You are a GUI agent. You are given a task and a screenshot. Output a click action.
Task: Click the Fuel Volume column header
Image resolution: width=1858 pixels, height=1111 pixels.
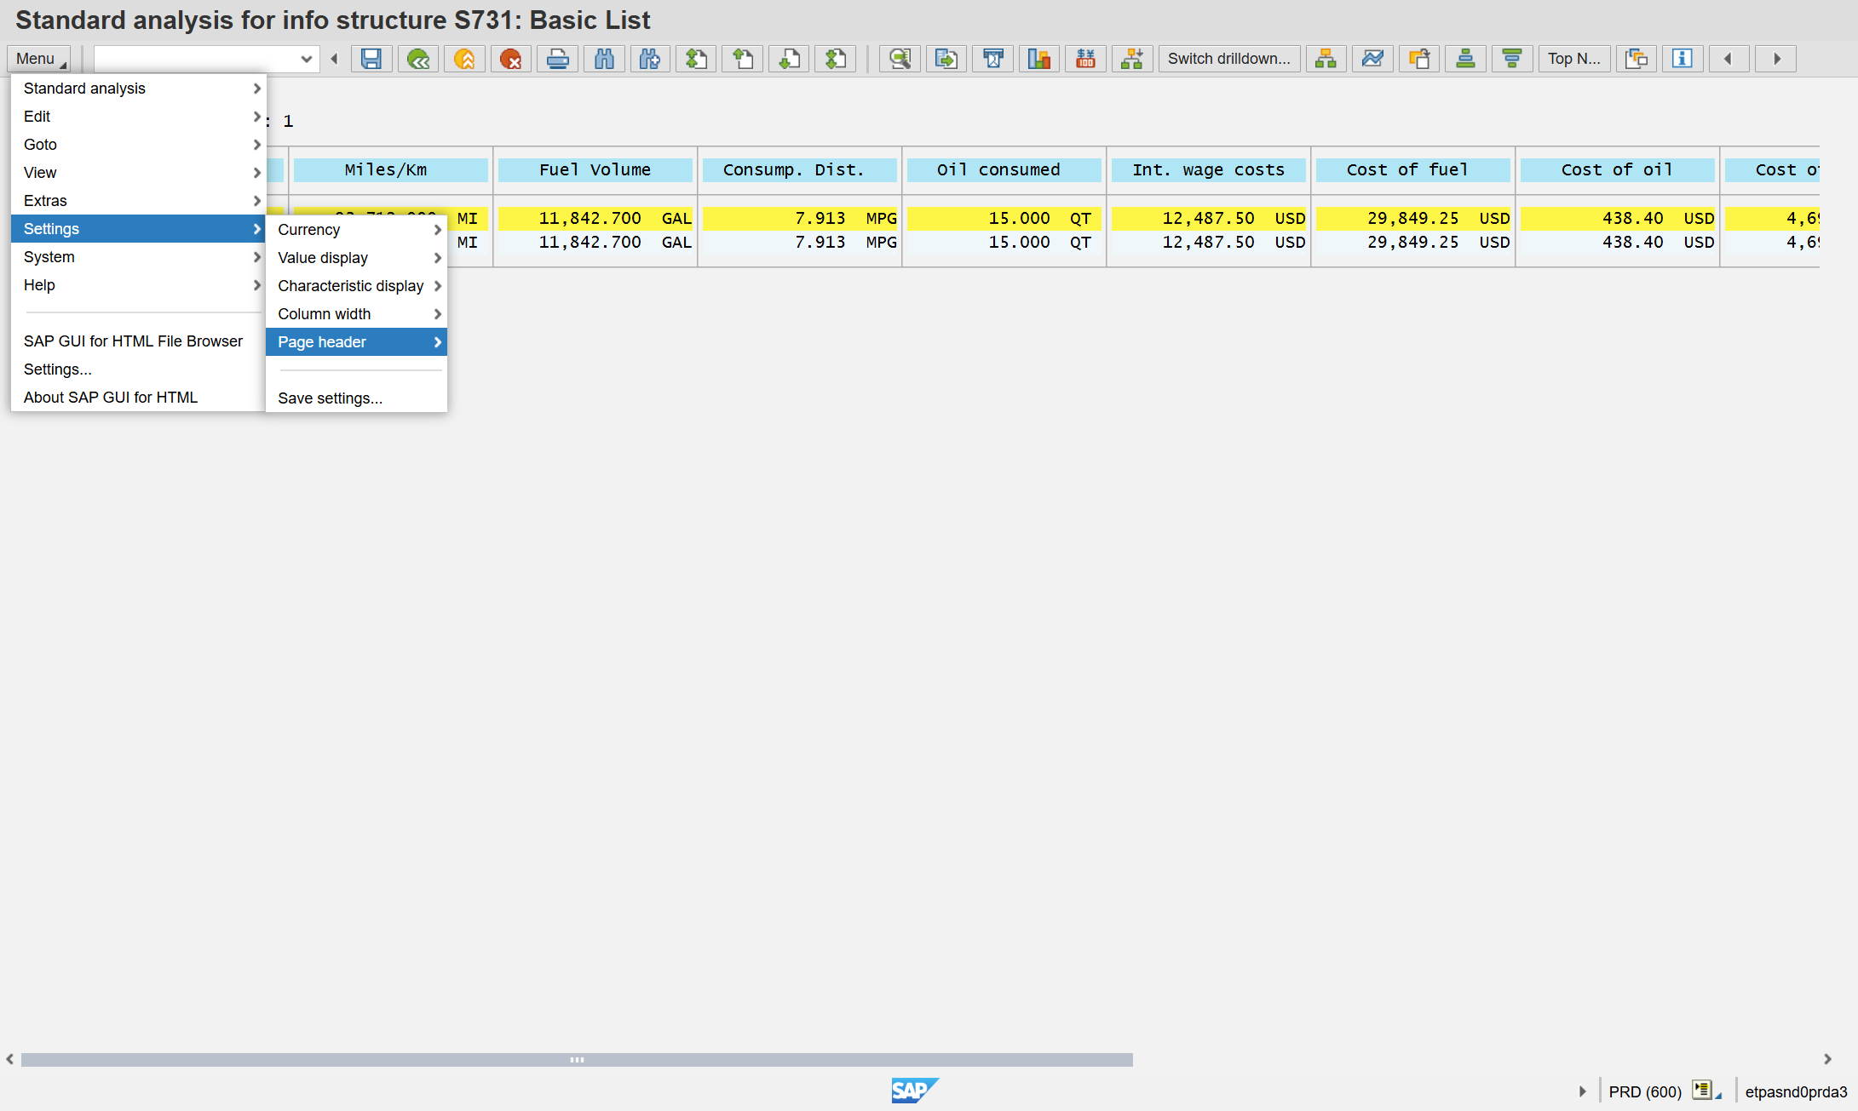[x=595, y=170]
